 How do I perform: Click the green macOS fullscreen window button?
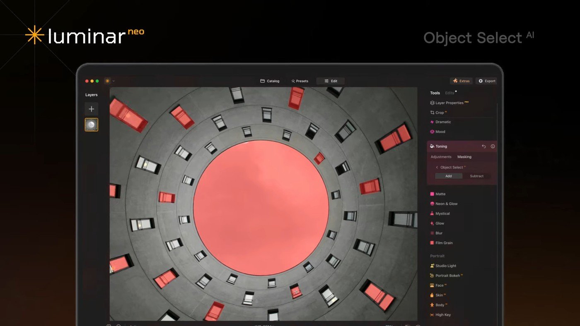point(97,81)
